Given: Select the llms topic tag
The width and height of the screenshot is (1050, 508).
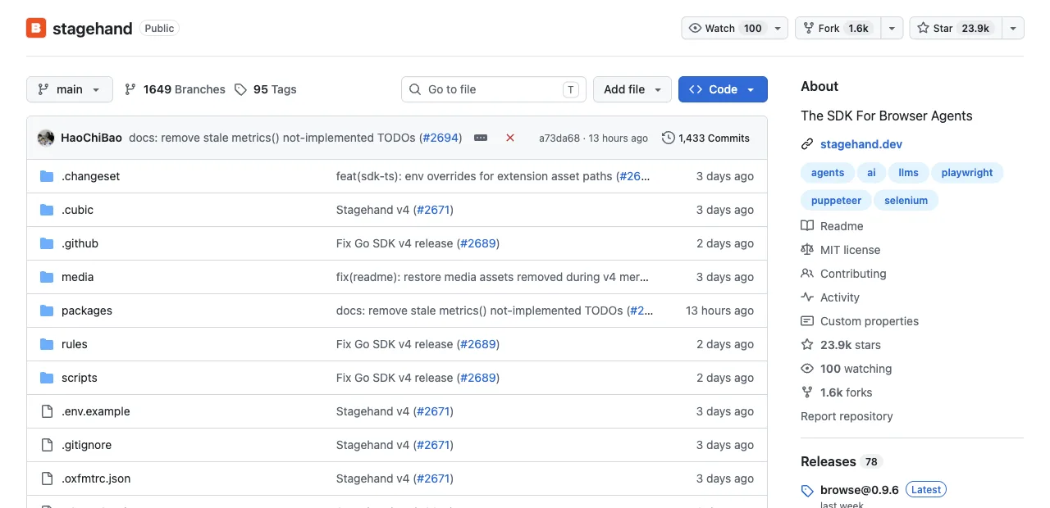Looking at the screenshot, I should pyautogui.click(x=909, y=173).
